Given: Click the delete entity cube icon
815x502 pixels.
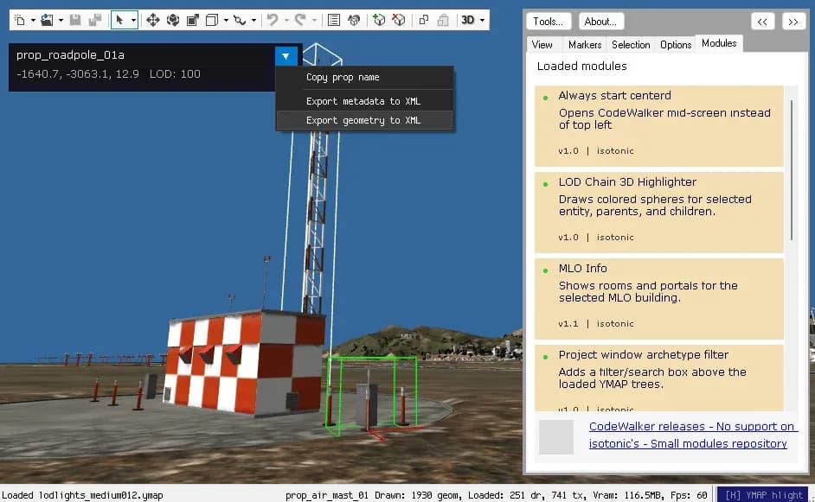Looking at the screenshot, I should tap(399, 20).
